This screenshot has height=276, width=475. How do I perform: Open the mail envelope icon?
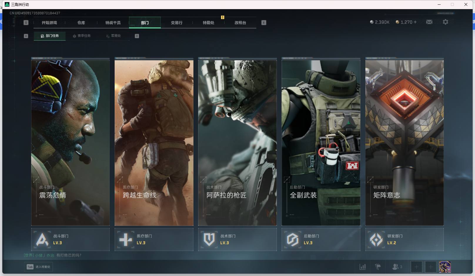429,22
